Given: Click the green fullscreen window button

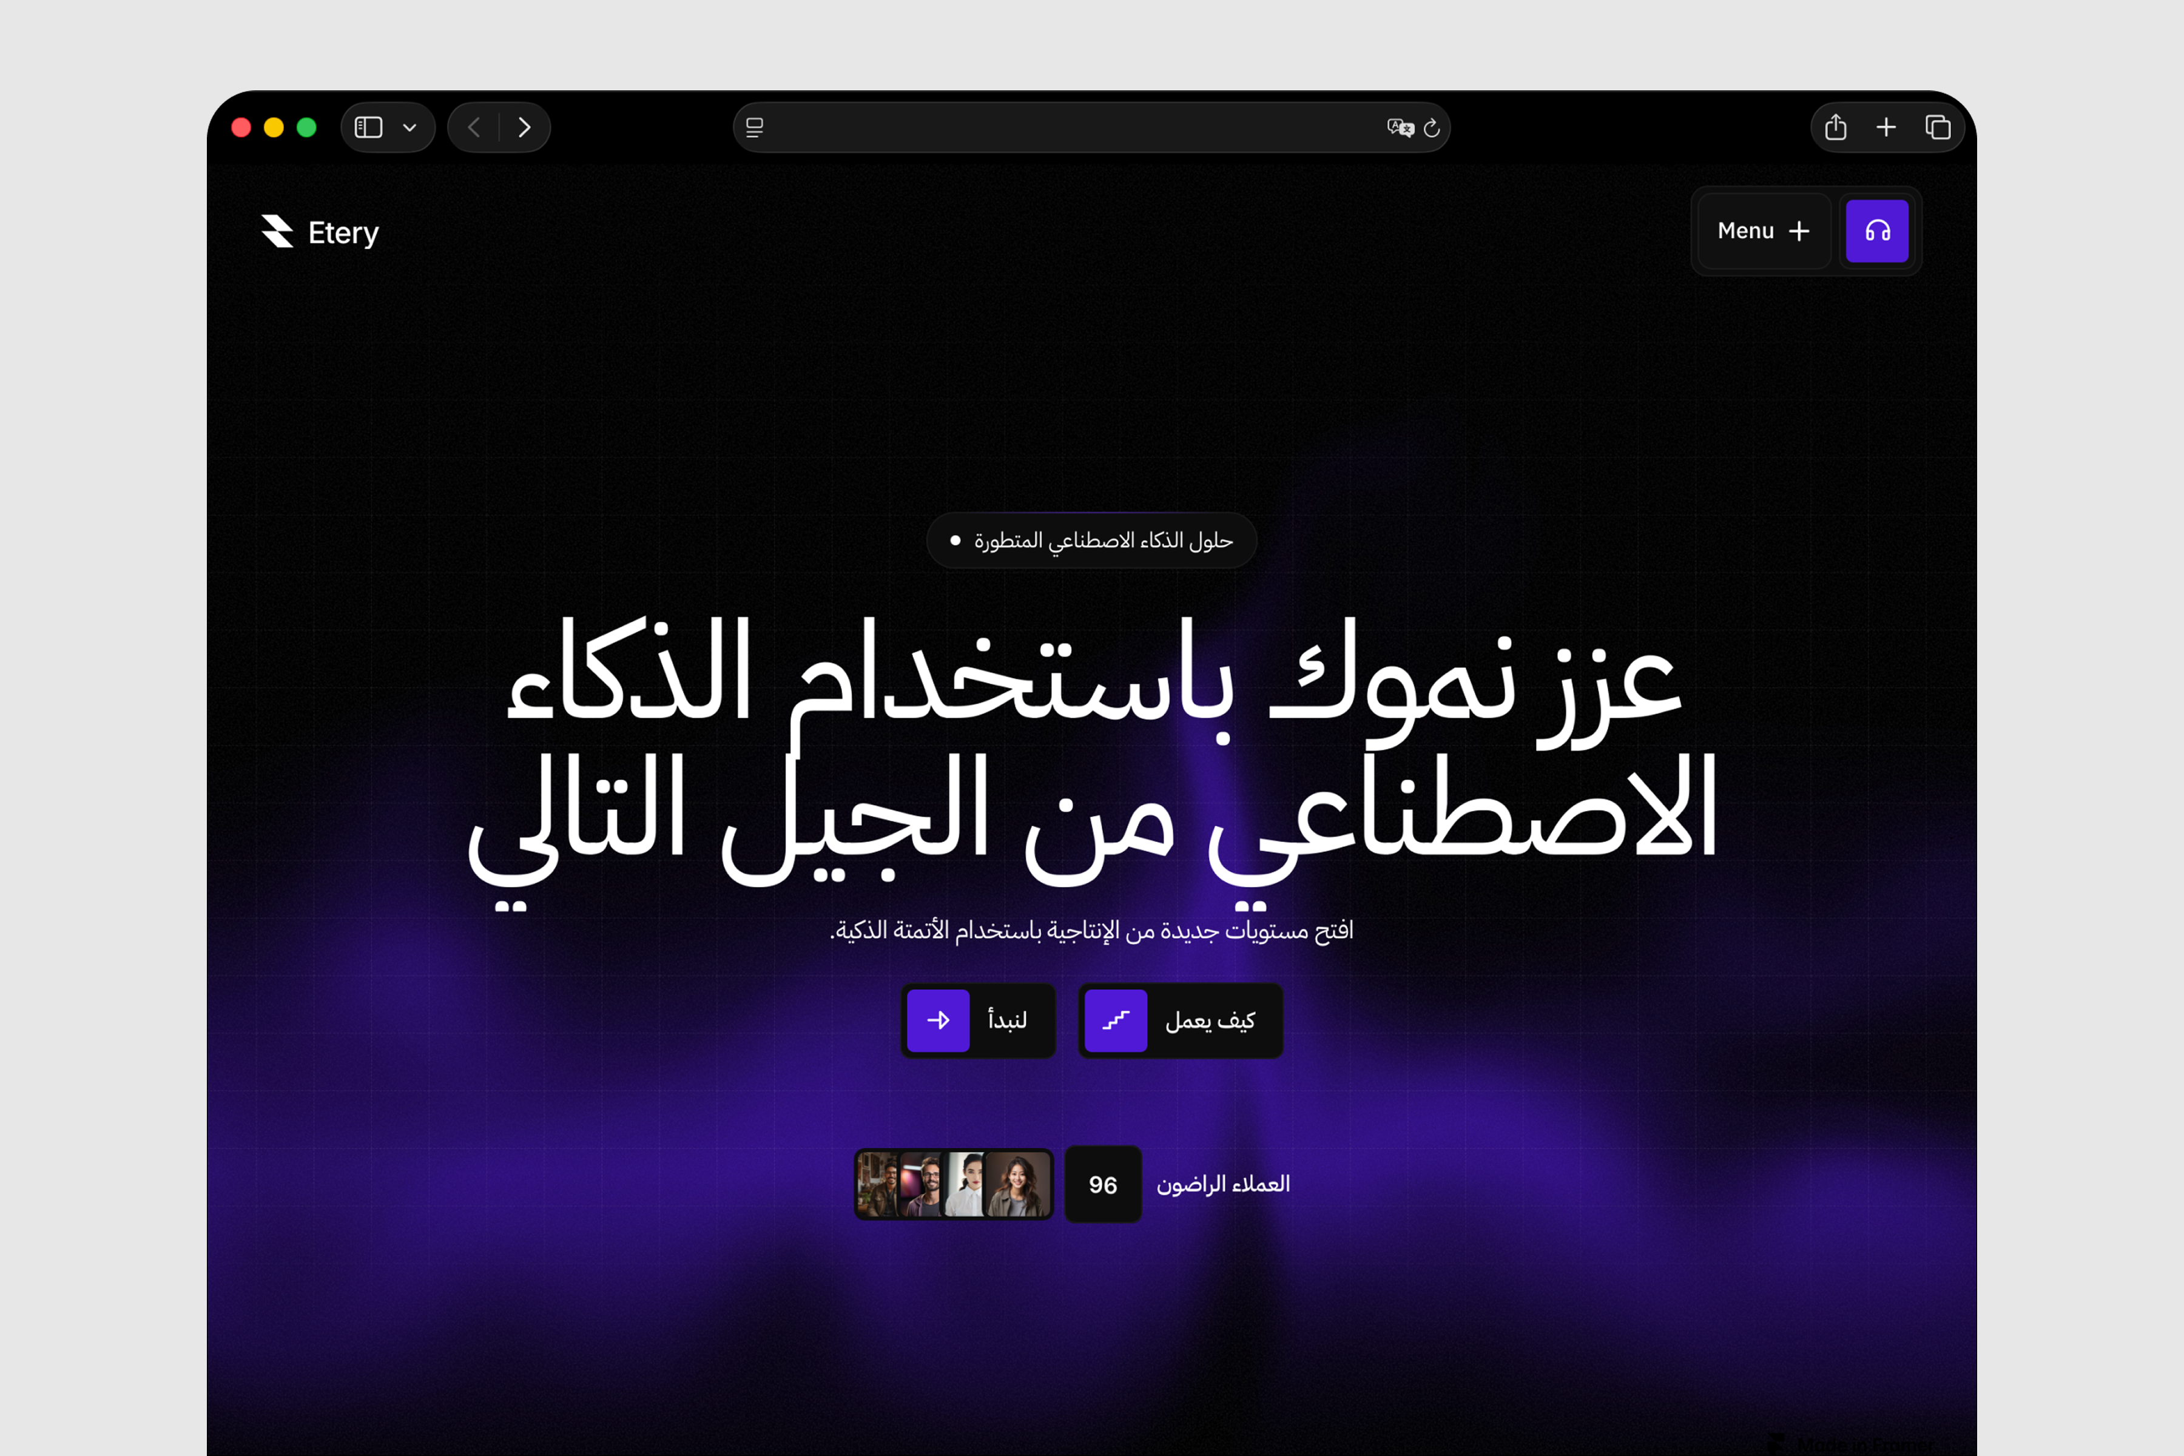Looking at the screenshot, I should [306, 127].
